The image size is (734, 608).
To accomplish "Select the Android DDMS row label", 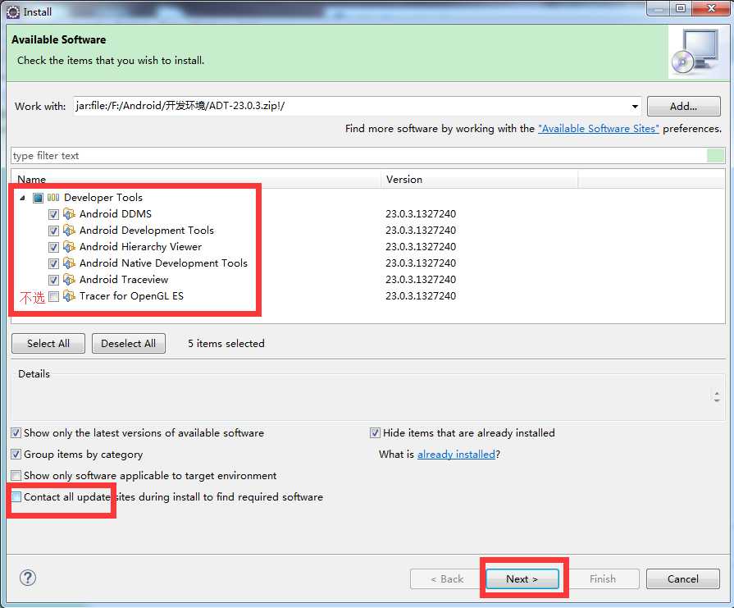I will point(116,214).
